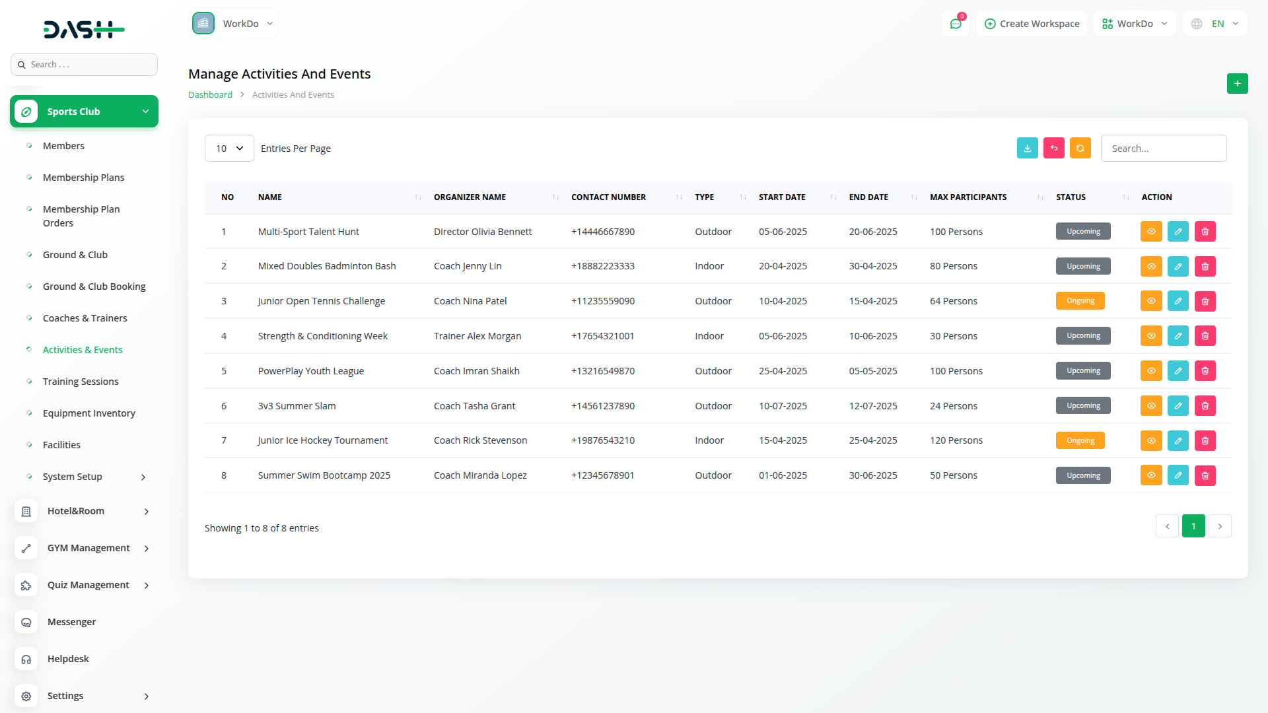Open Membership Plans in the sidebar
The image size is (1268, 713).
[83, 178]
